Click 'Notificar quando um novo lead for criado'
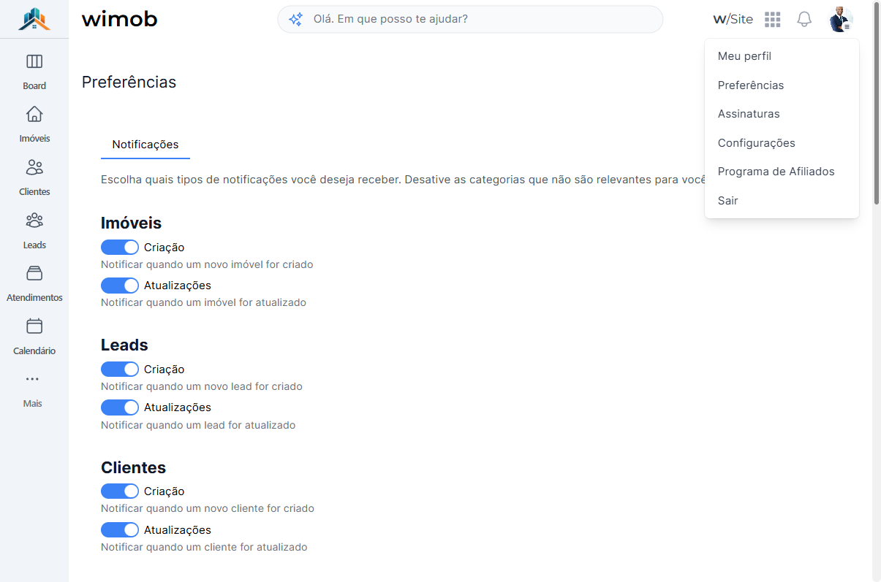 point(202,386)
